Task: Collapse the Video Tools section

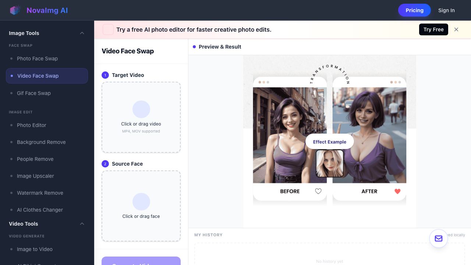Action: tap(82, 224)
